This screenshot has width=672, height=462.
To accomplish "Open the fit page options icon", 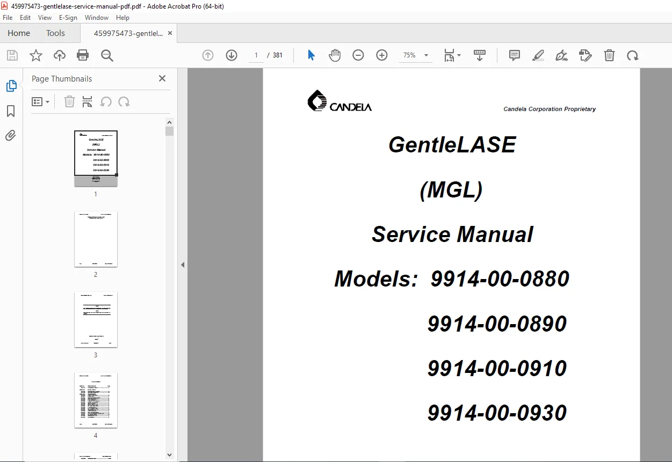I will (x=452, y=55).
